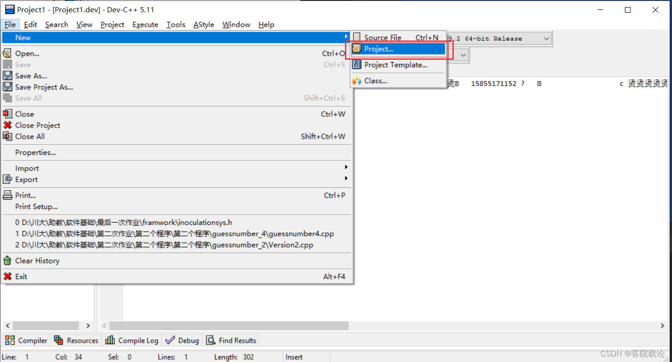
Task: Open the Project menu
Action: point(112,24)
